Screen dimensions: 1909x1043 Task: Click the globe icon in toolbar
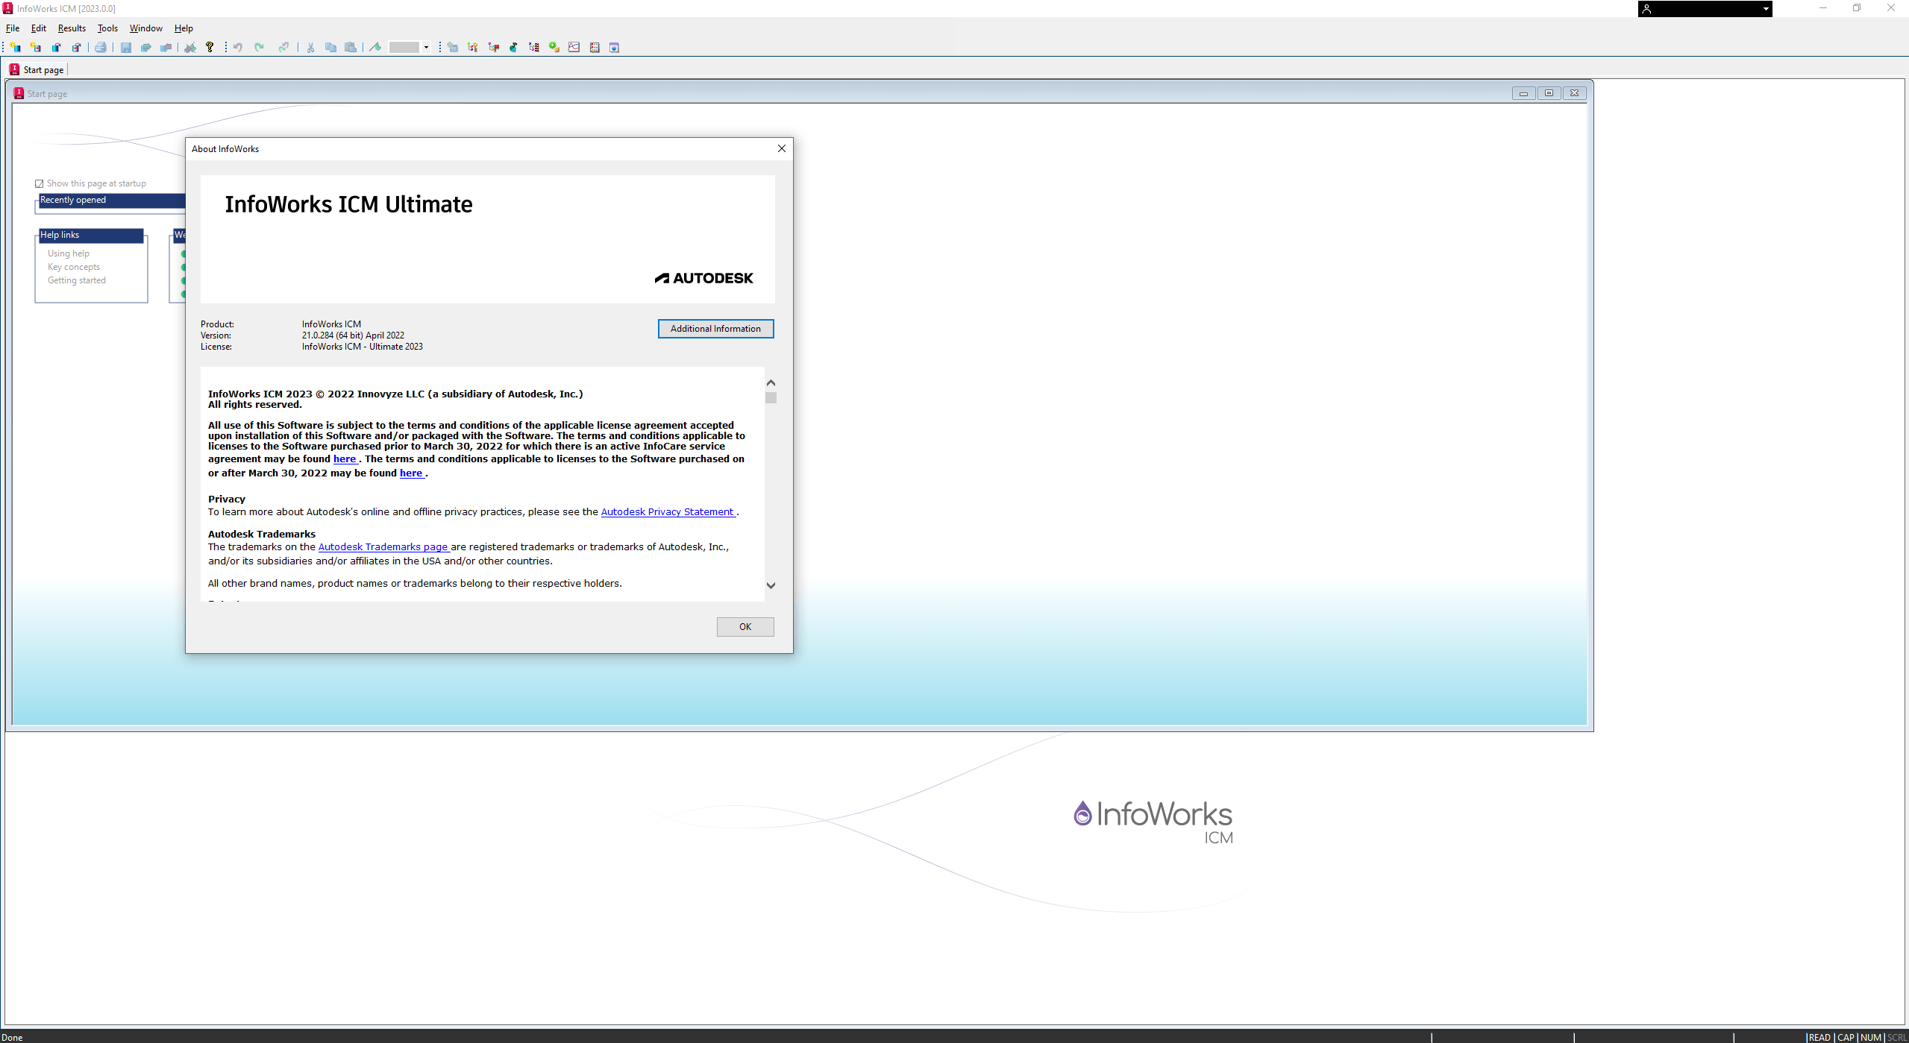[x=513, y=47]
